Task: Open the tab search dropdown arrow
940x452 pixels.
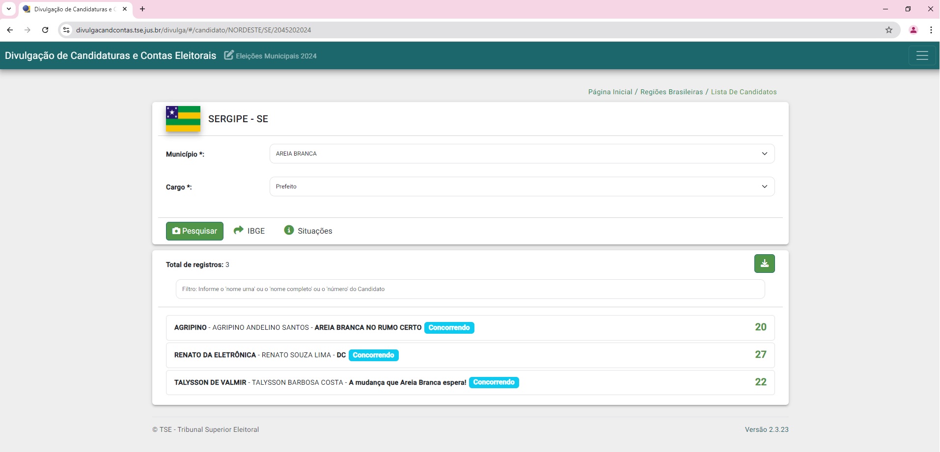Action: pyautogui.click(x=9, y=9)
